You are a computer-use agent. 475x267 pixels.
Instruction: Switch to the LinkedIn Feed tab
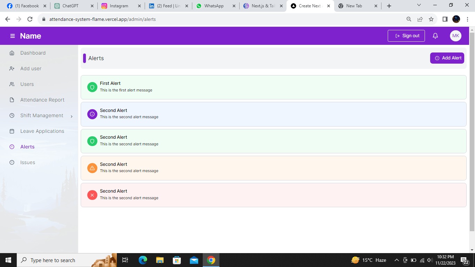168,6
